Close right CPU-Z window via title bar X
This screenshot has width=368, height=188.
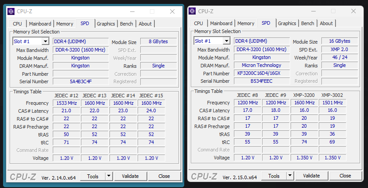coord(353,11)
